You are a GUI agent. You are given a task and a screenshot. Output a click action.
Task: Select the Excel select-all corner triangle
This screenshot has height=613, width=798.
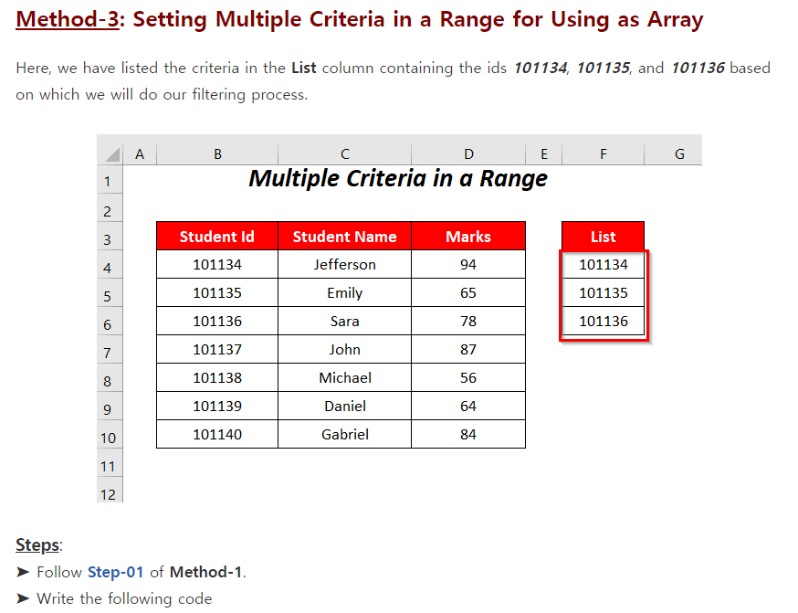tap(112, 153)
